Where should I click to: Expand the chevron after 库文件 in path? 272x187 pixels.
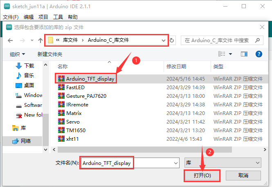point(83,40)
